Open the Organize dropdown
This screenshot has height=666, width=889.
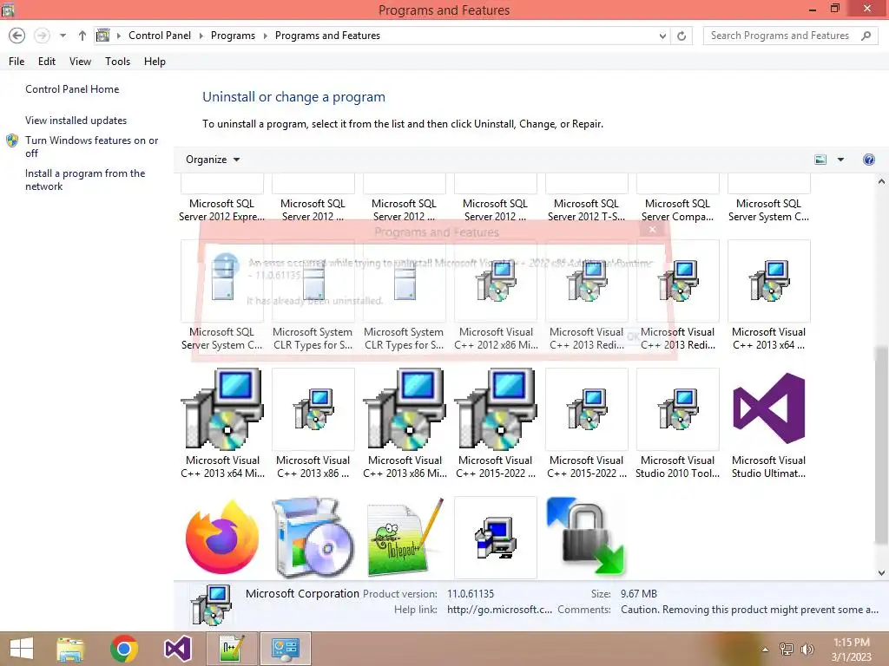pyautogui.click(x=213, y=160)
